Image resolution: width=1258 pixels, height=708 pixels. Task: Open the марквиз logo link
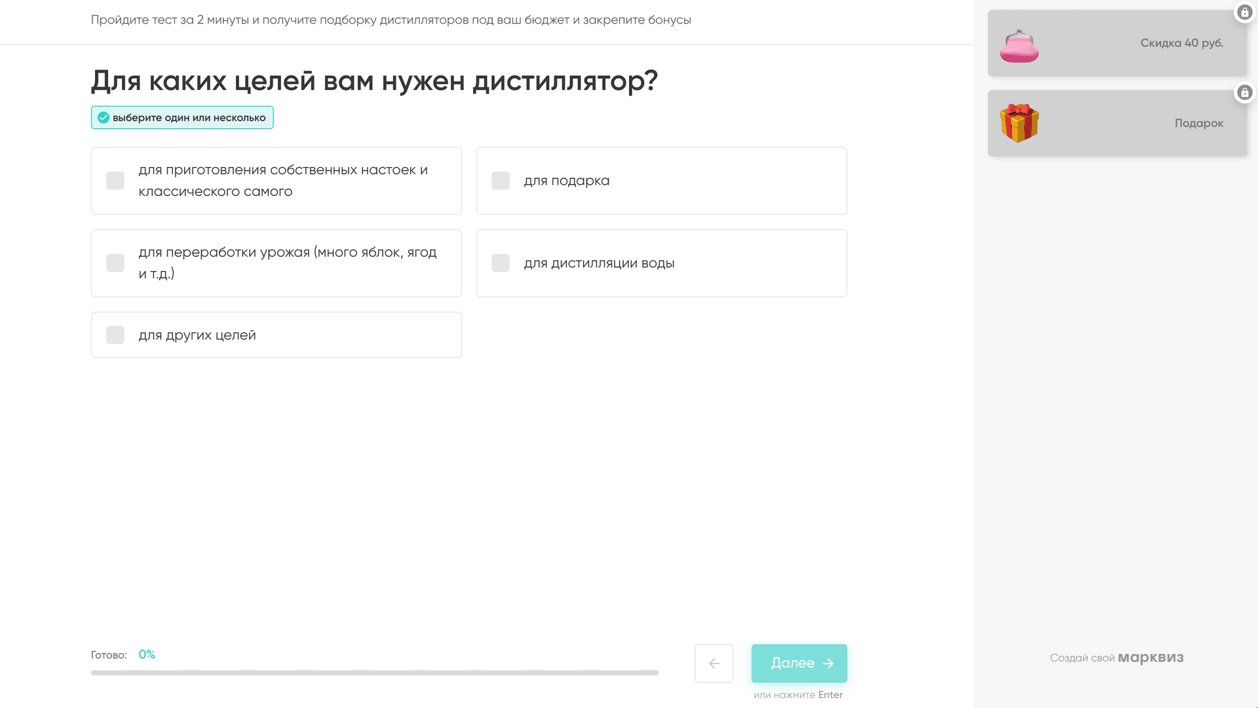1151,658
